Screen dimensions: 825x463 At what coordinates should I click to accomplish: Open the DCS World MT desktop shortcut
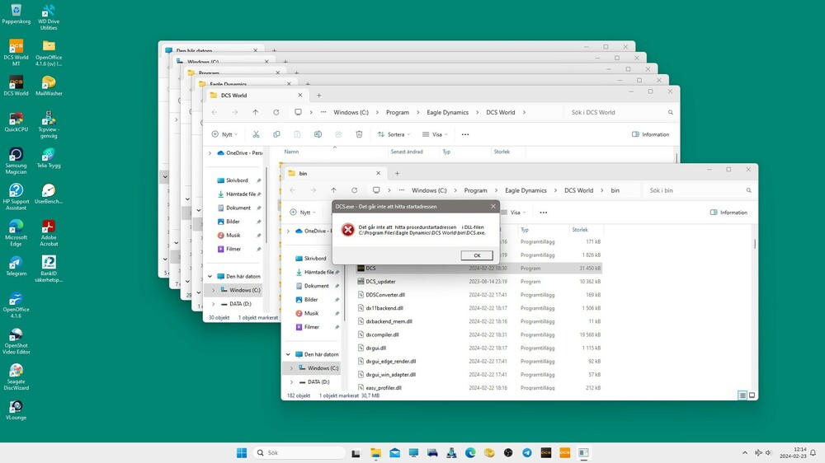tap(16, 53)
